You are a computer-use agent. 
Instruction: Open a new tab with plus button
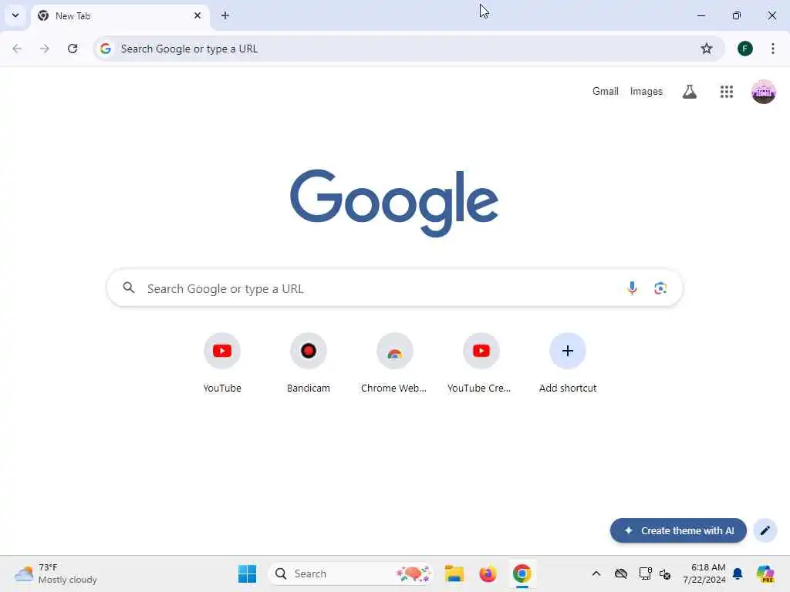[225, 15]
